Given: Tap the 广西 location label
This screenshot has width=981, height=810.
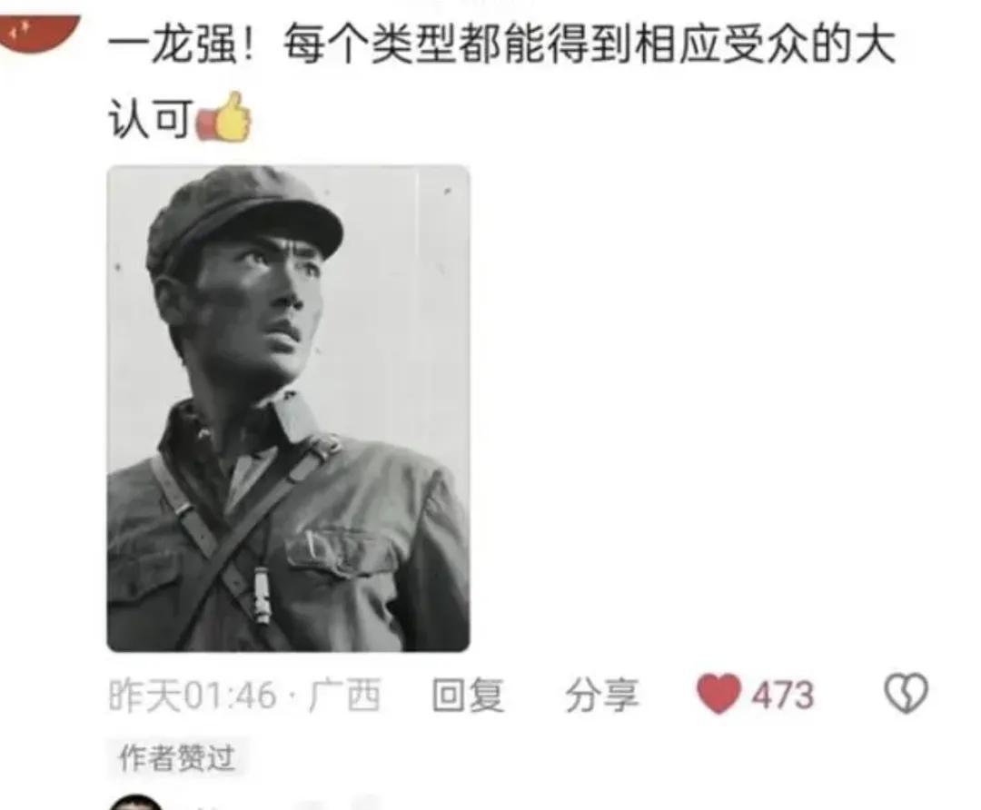Looking at the screenshot, I should pos(345,695).
